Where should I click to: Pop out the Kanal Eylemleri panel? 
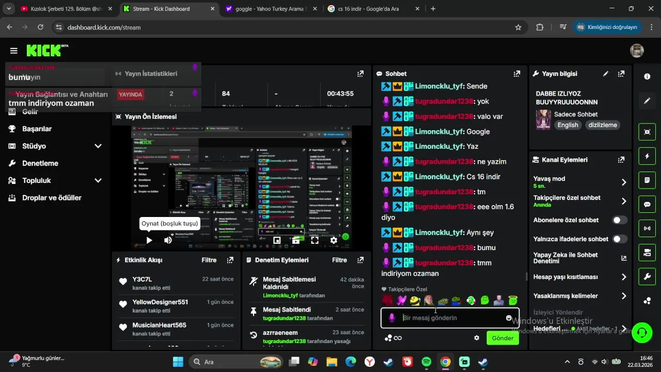pyautogui.click(x=621, y=160)
